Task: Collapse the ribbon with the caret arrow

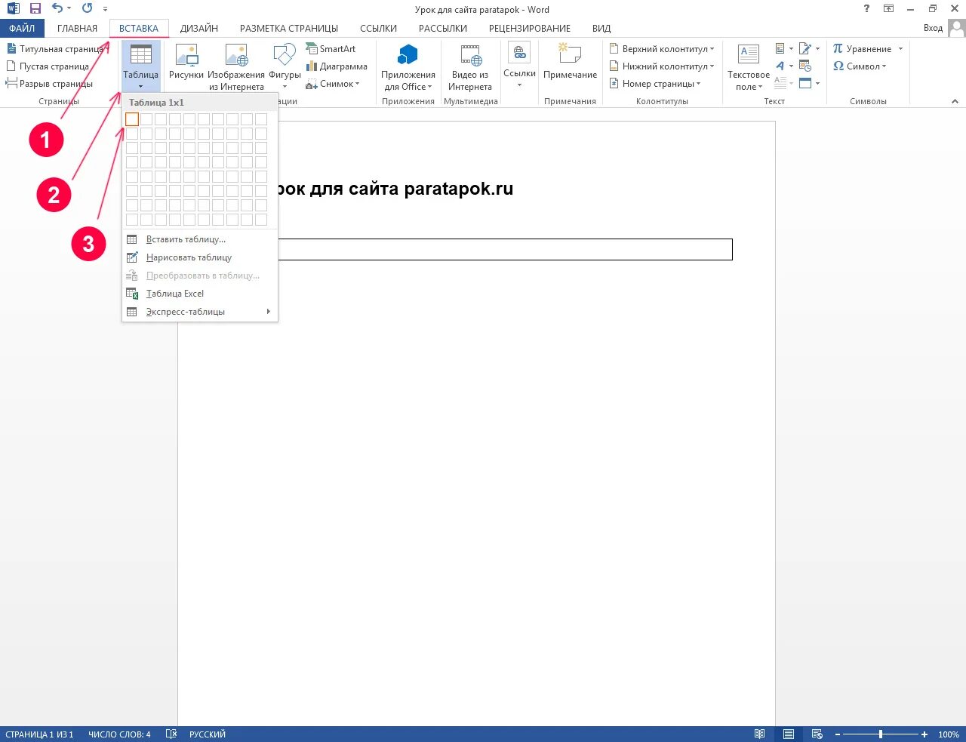Action: tap(955, 100)
